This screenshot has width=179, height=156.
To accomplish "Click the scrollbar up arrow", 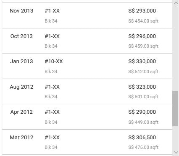I will coord(176,3).
